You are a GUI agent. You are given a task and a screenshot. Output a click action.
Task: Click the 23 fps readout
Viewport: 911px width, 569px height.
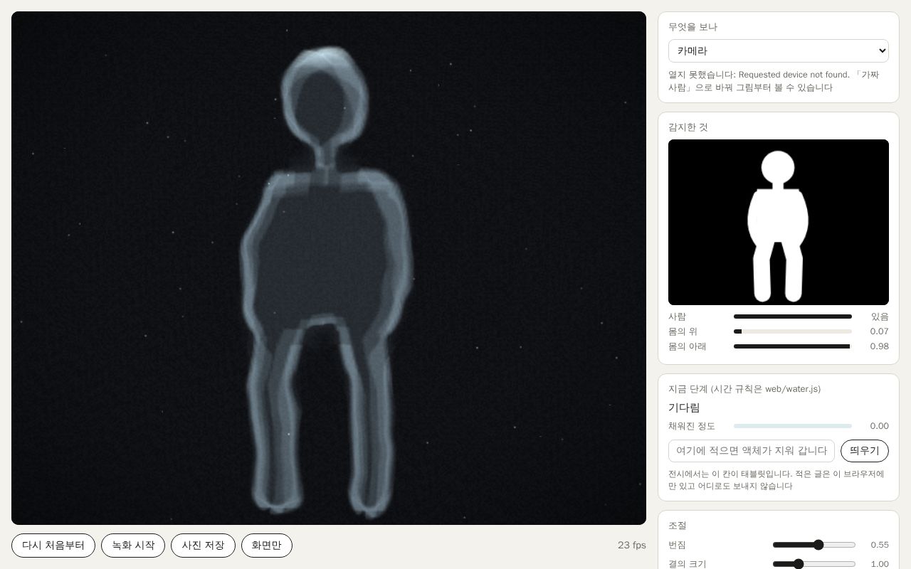pos(632,546)
